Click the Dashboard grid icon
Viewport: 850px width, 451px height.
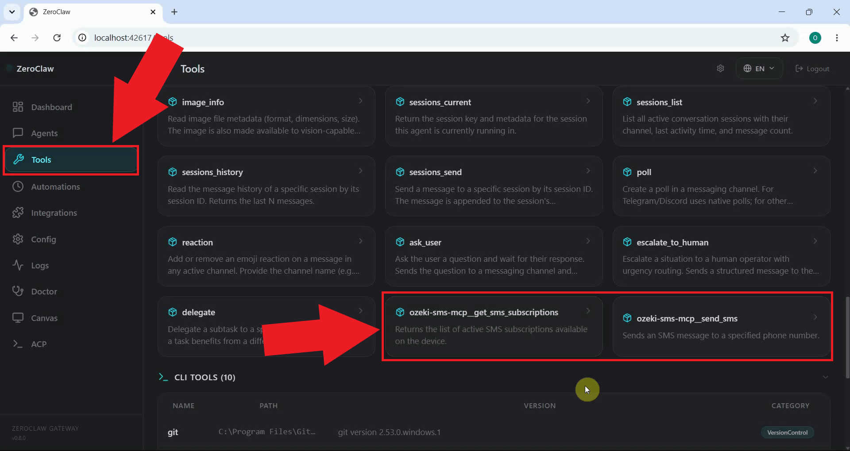click(18, 107)
